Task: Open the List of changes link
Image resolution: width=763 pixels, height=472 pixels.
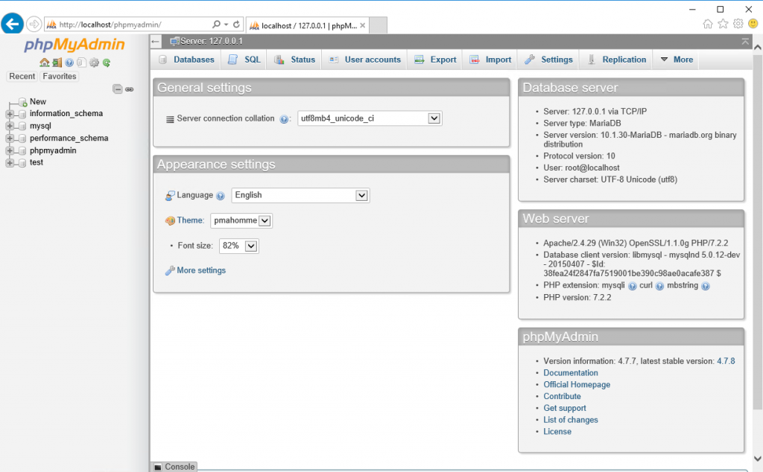Action: tap(570, 419)
